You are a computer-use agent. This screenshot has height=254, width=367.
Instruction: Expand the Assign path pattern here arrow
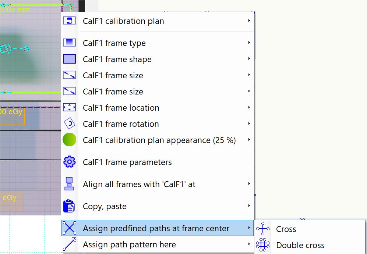coord(249,244)
